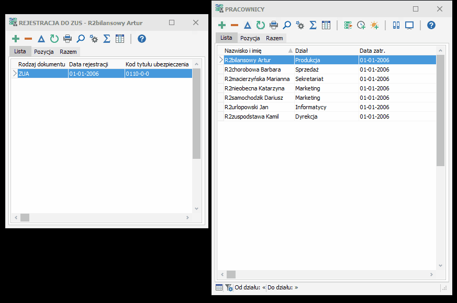Open the clock with plus icon
Image resolution: width=457 pixels, height=303 pixels.
tap(361, 25)
